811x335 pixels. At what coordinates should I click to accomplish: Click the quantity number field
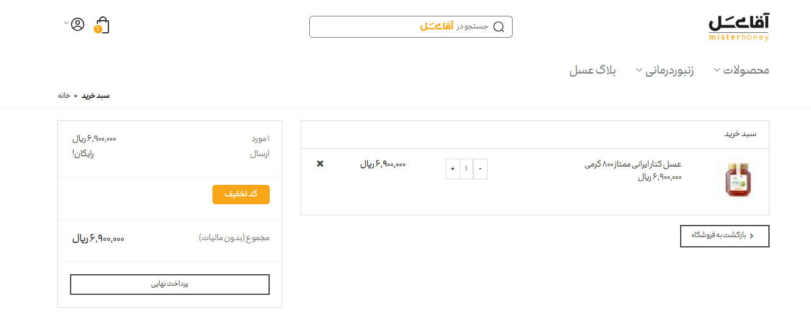point(466,169)
